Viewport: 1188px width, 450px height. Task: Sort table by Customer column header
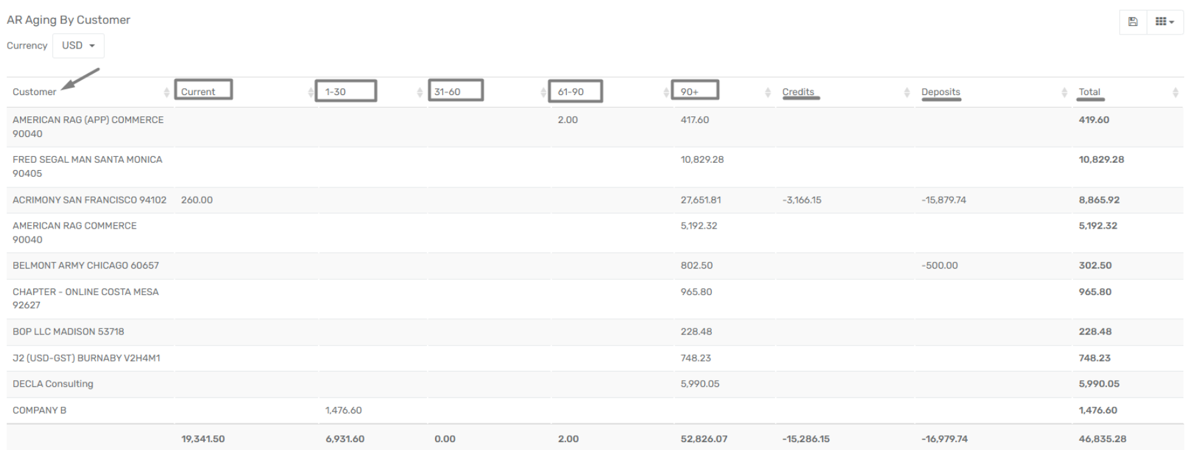35,92
